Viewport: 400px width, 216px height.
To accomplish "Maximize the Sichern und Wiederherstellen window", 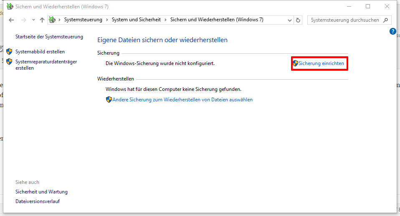I will [368, 6].
